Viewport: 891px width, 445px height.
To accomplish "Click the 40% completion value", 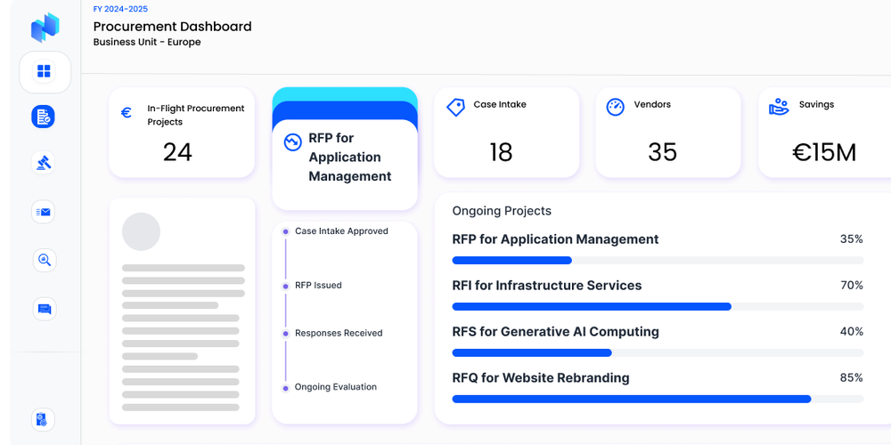I will click(851, 331).
